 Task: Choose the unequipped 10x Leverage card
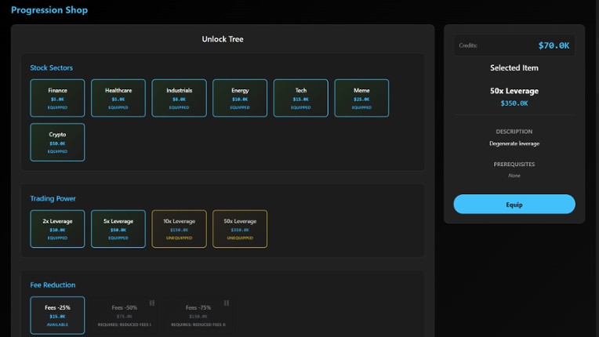click(x=179, y=229)
